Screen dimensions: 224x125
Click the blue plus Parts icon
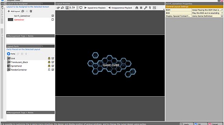tap(9, 54)
